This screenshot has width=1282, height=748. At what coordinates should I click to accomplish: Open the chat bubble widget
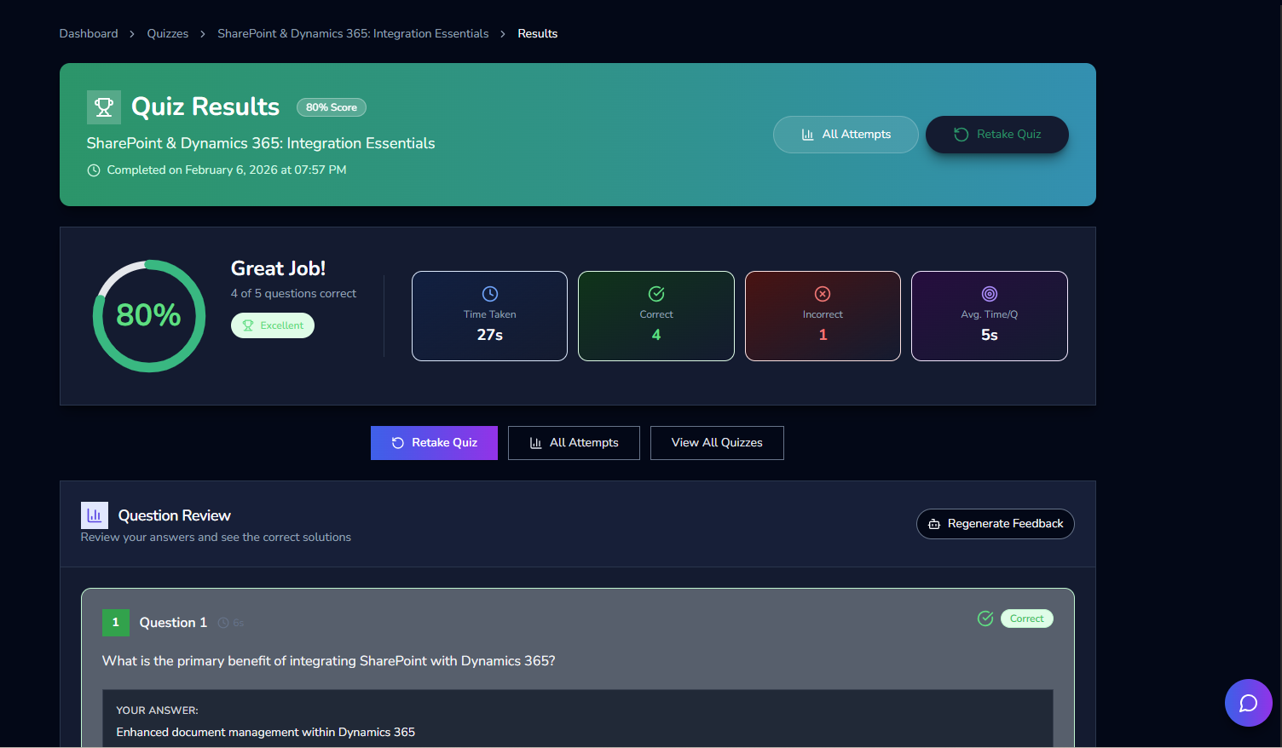[1248, 703]
